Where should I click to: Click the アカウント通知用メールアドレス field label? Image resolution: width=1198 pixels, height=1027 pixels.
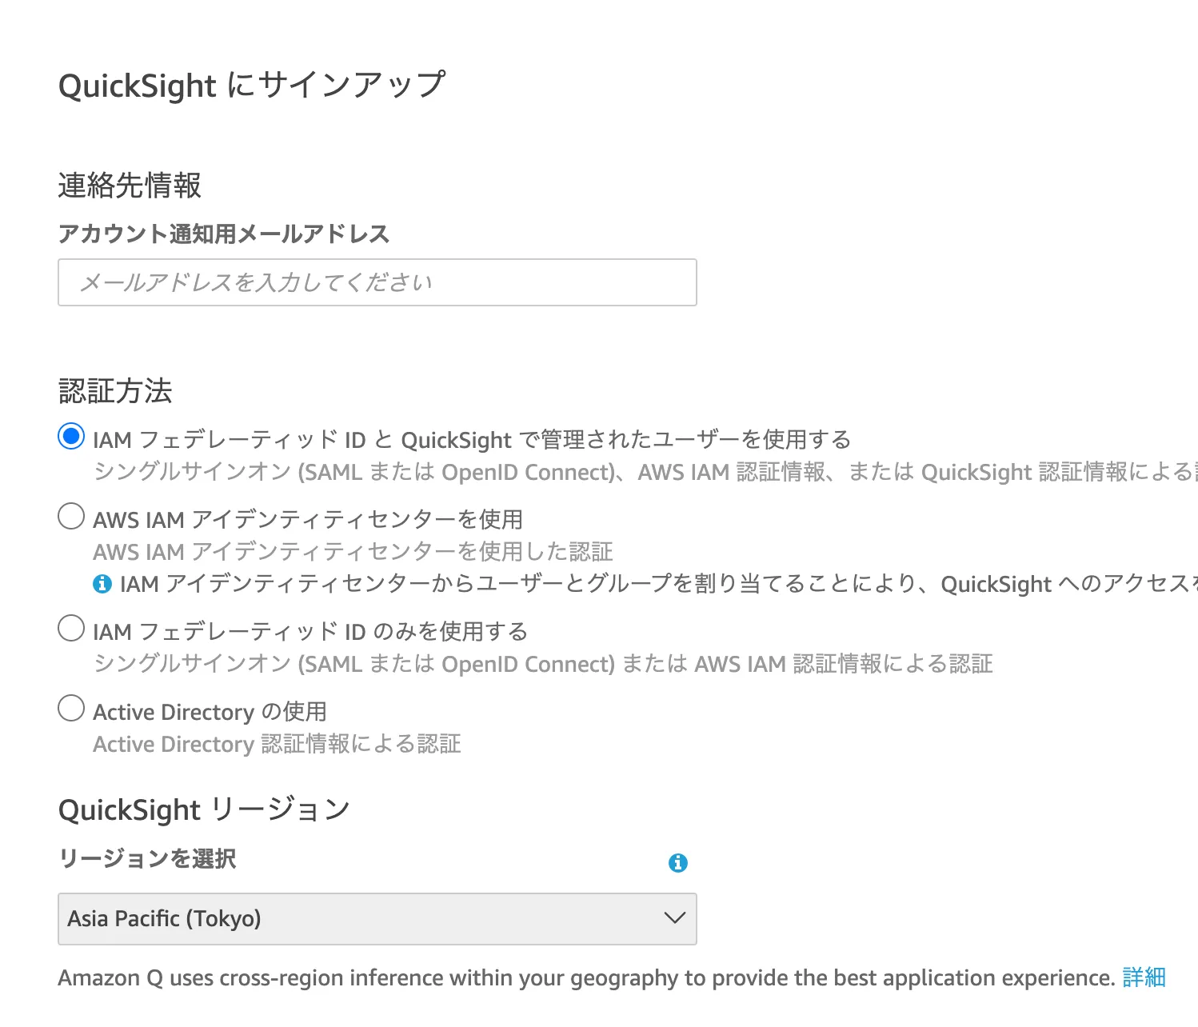point(223,234)
